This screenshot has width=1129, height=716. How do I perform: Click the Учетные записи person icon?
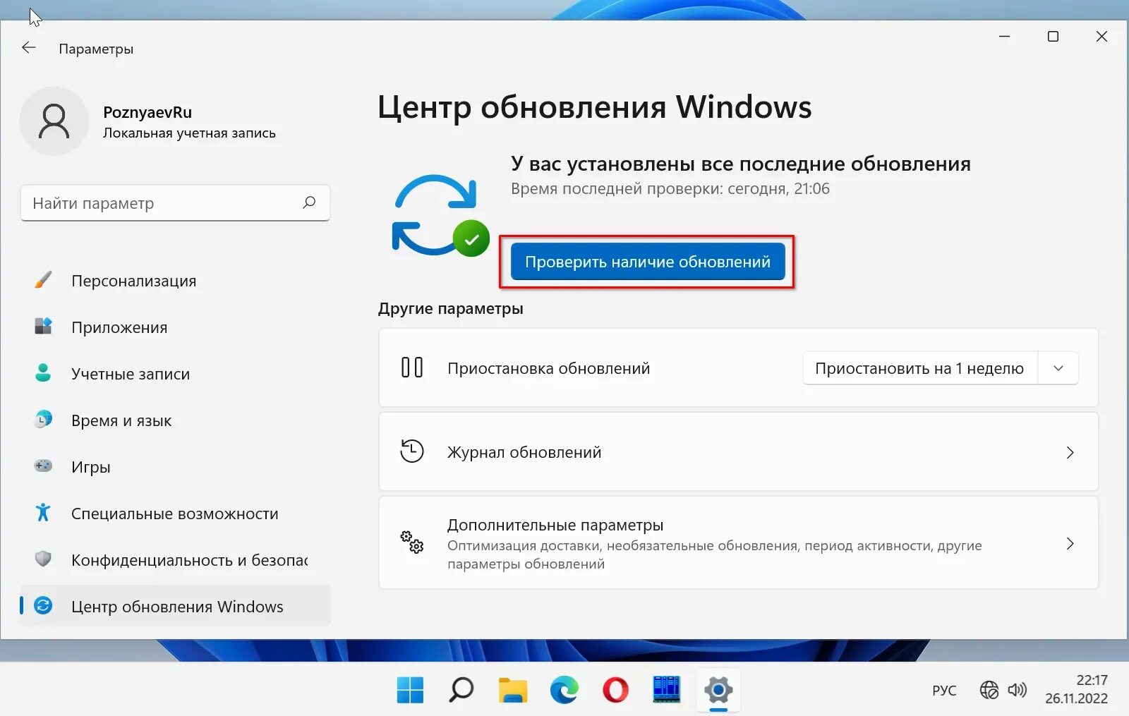(43, 373)
